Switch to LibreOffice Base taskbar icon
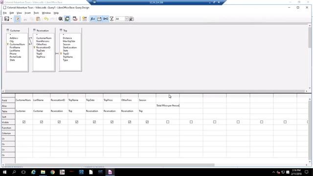The image size is (313, 176). 110,172
